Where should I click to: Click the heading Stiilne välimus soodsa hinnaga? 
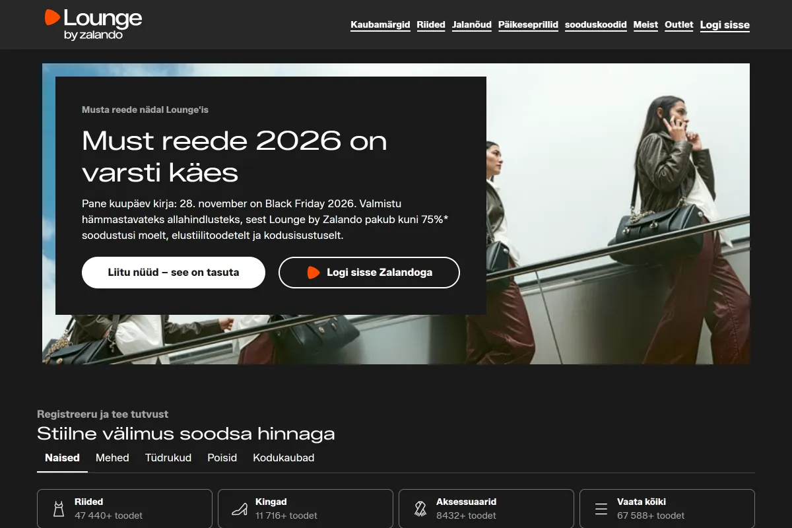coord(186,434)
